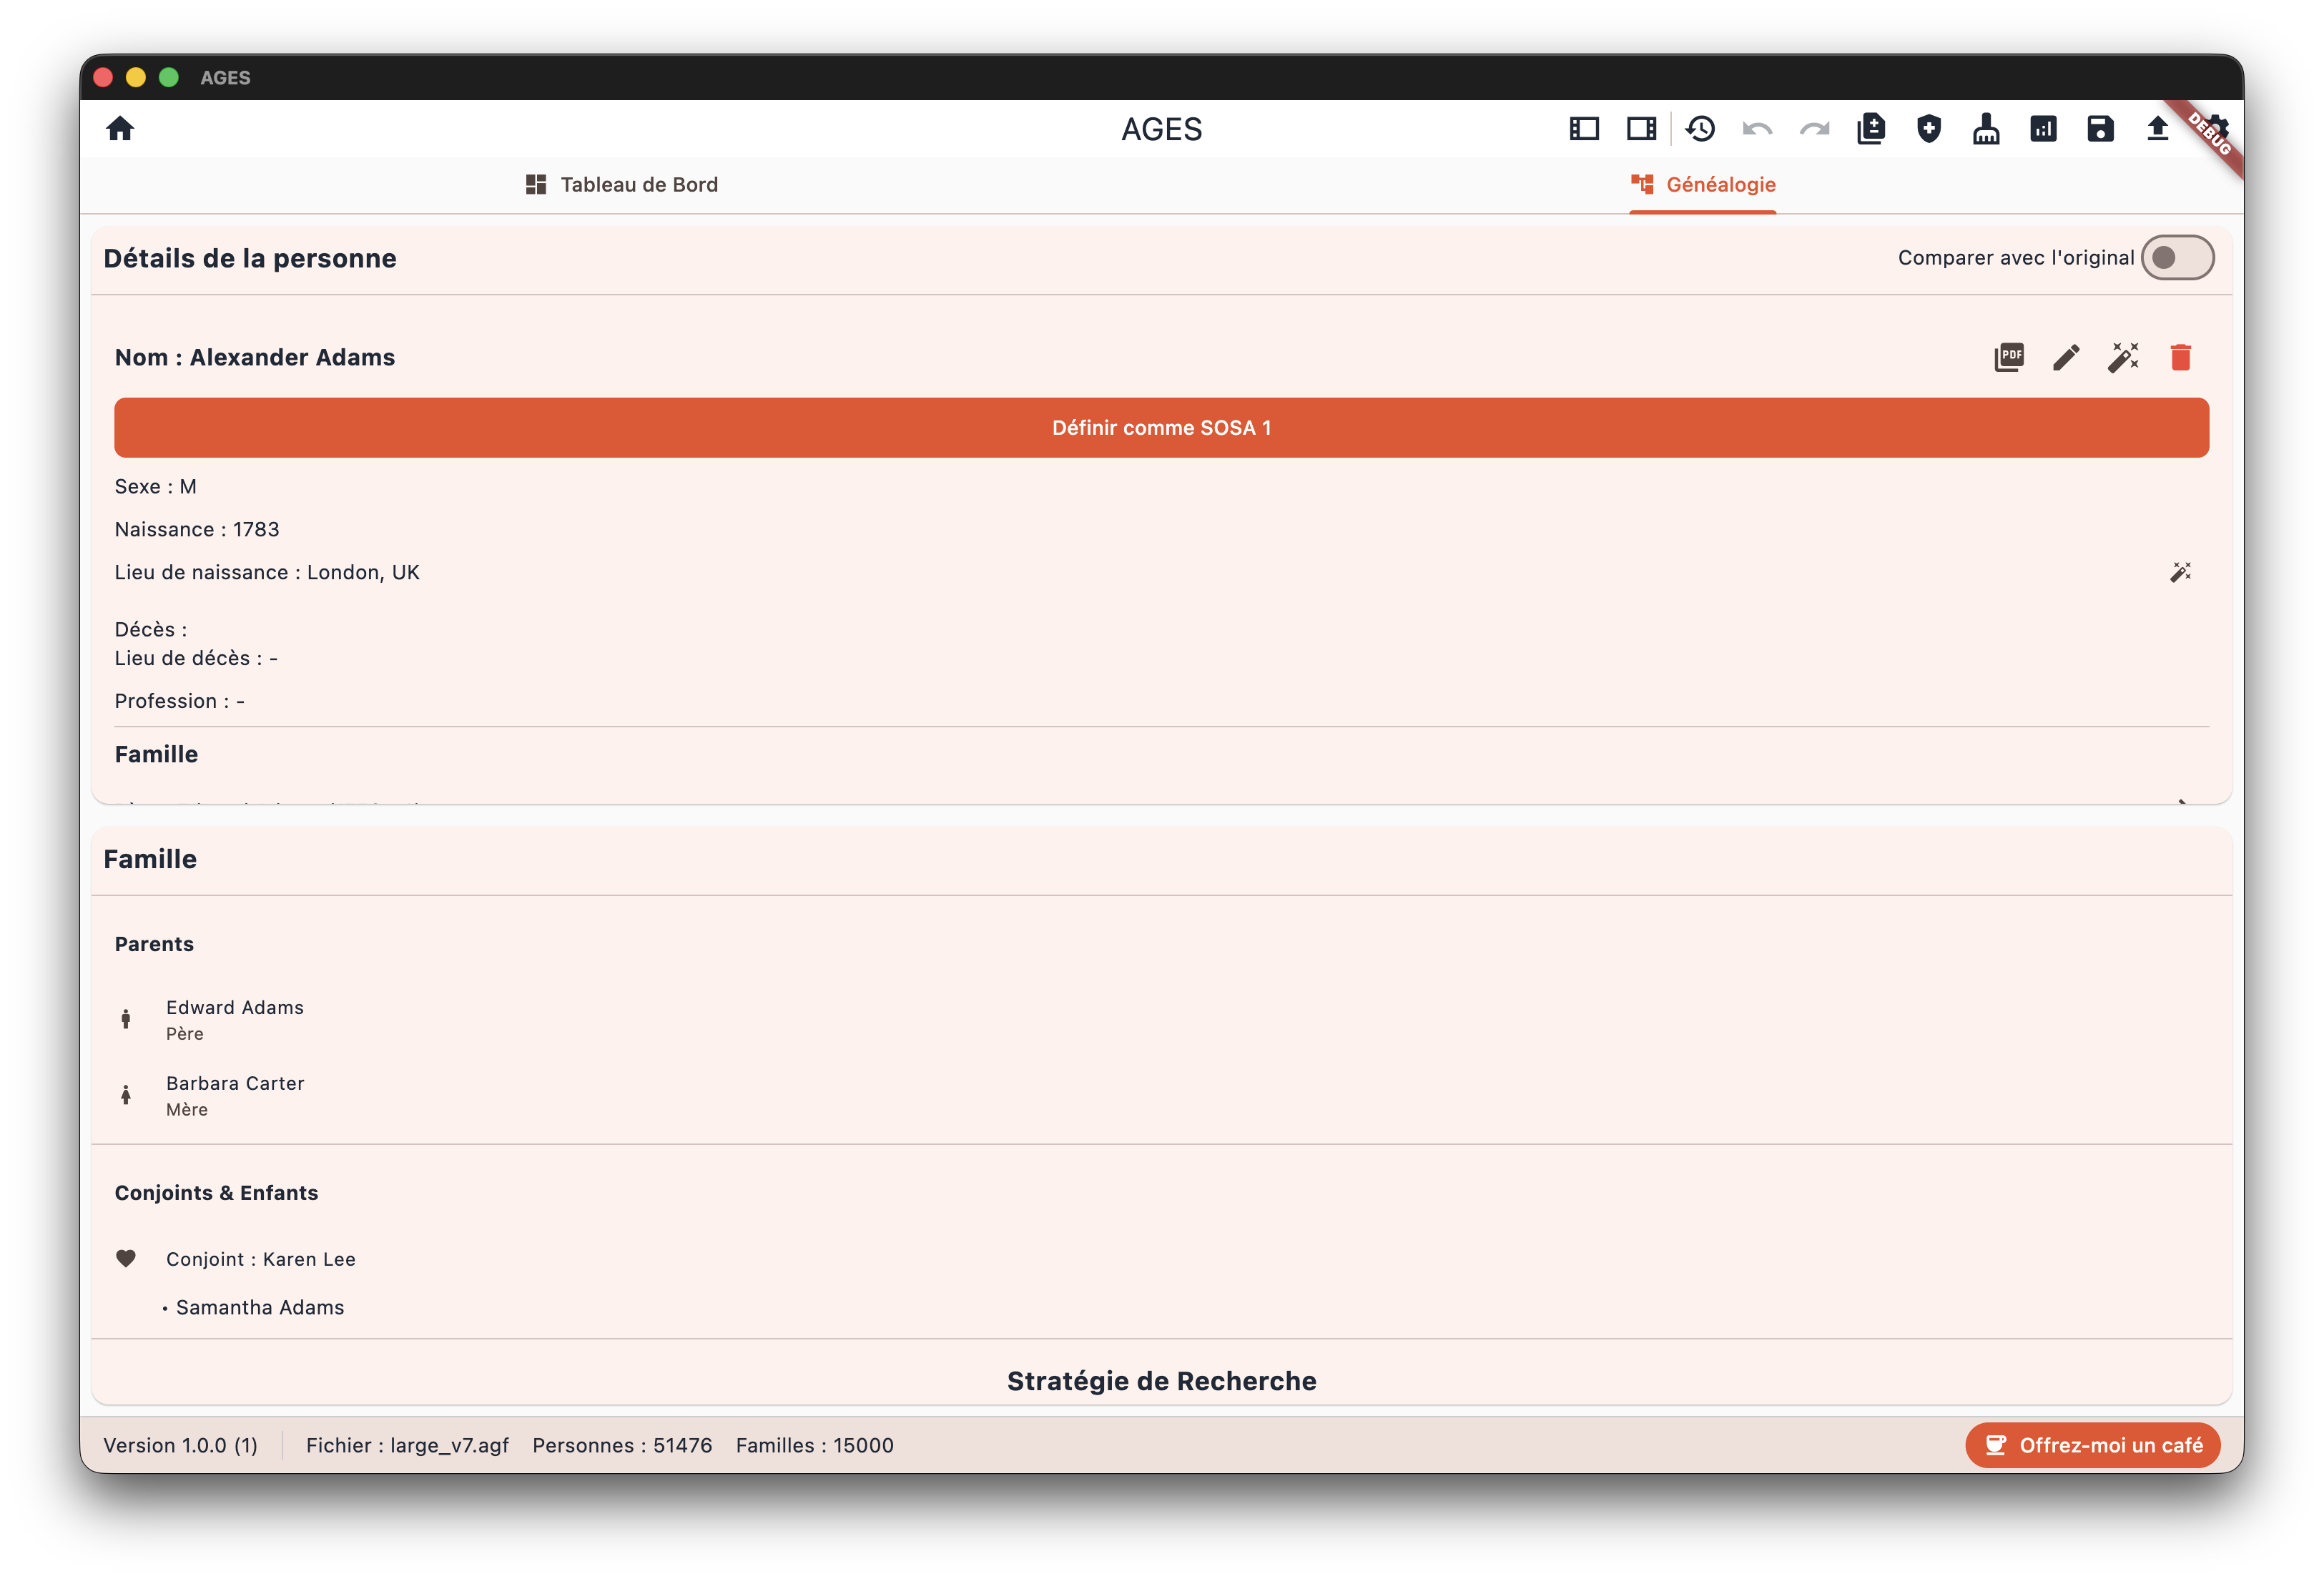Open the shield health check icon

(x=1929, y=129)
